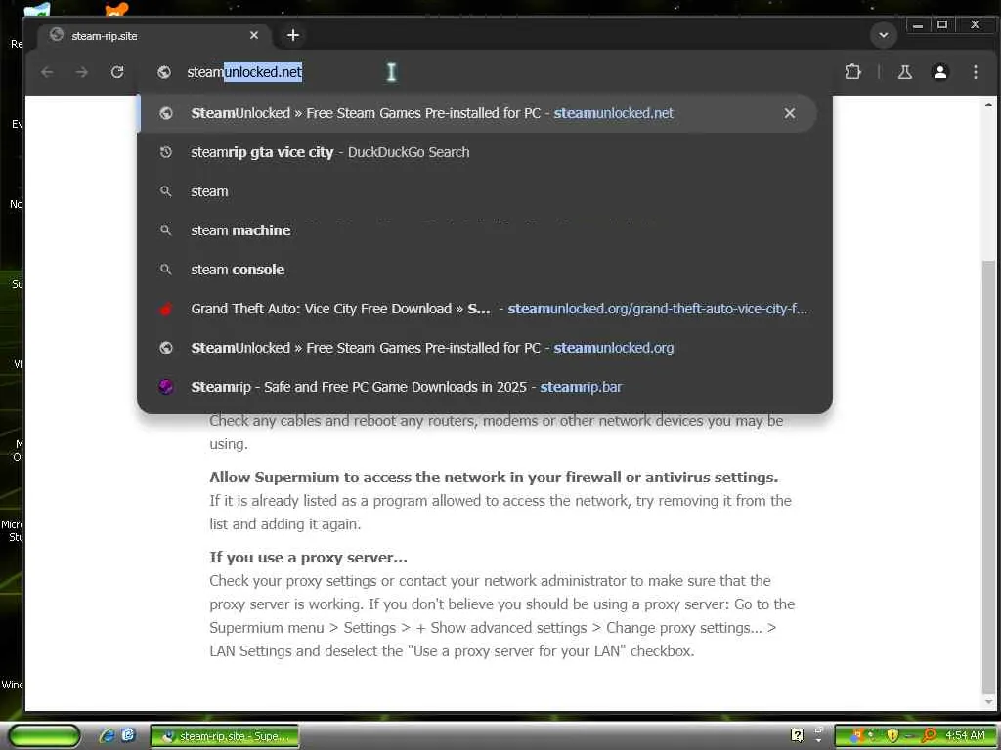Activate 'steam-rip.site - Supe...' taskbar button
Screen dimensions: 1001x750
pyautogui.click(x=225, y=736)
